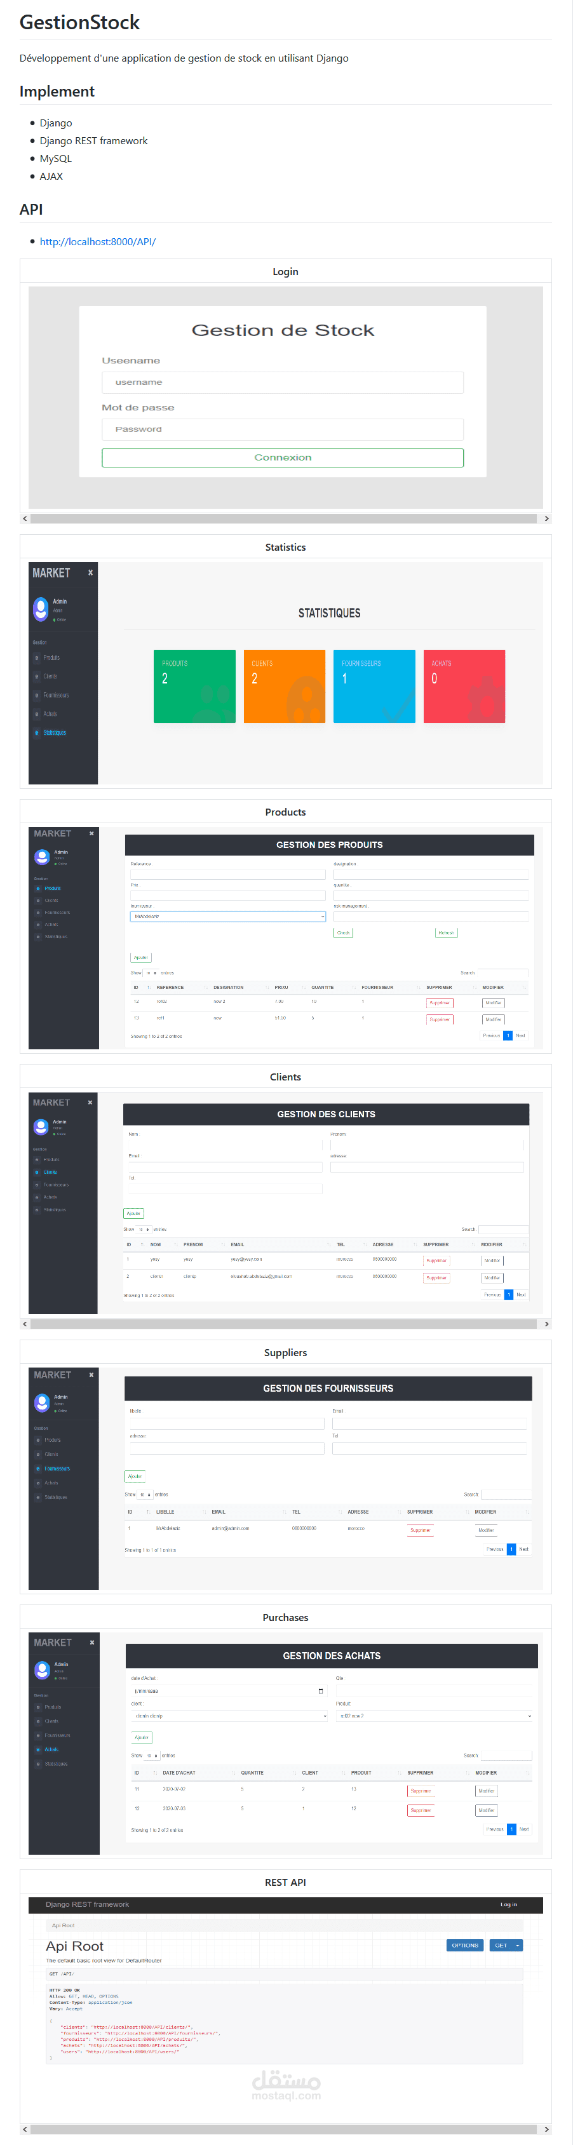This screenshot has height=2145, width=573.
Task: Click the Clients screenshot horizontal scrollbar track
Action: coord(283,1324)
